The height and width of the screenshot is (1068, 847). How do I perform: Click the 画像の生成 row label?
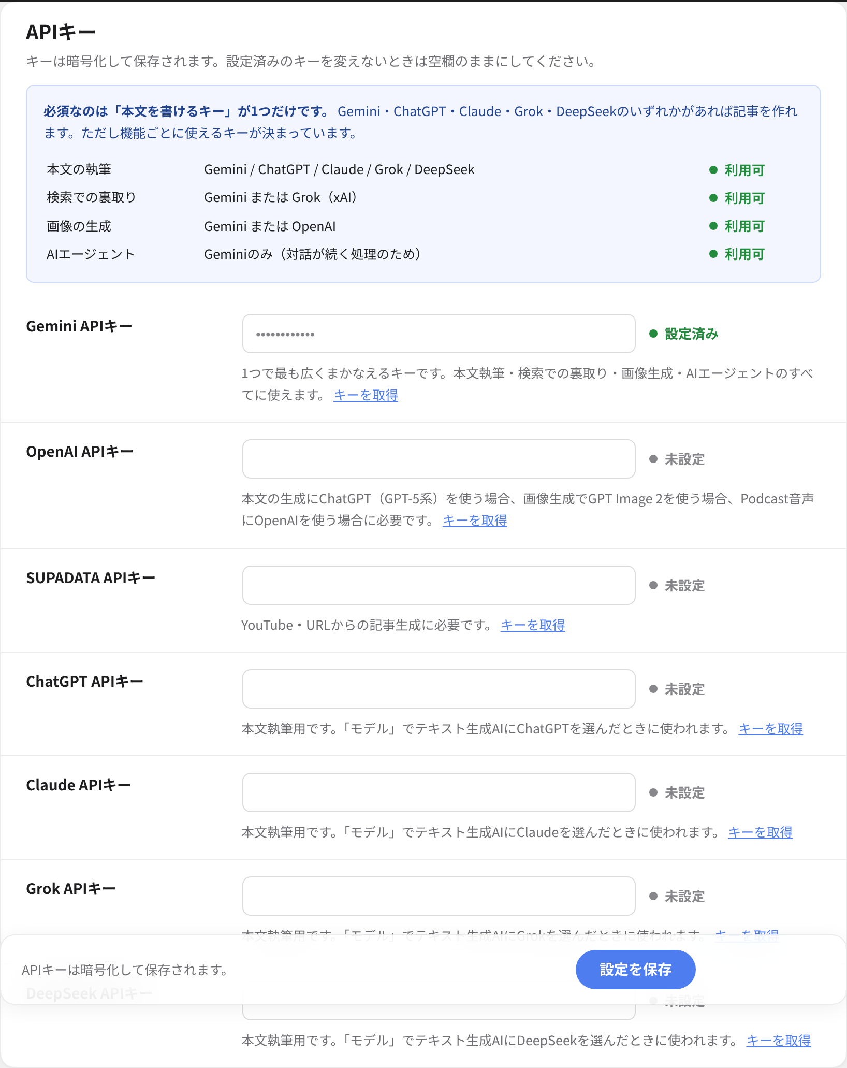tap(79, 226)
